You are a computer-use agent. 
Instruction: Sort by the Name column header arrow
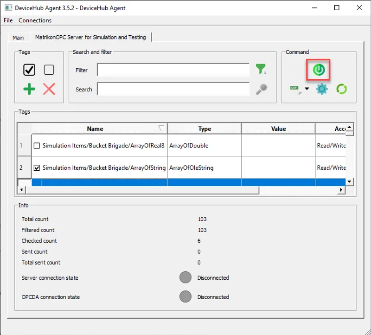(160, 128)
